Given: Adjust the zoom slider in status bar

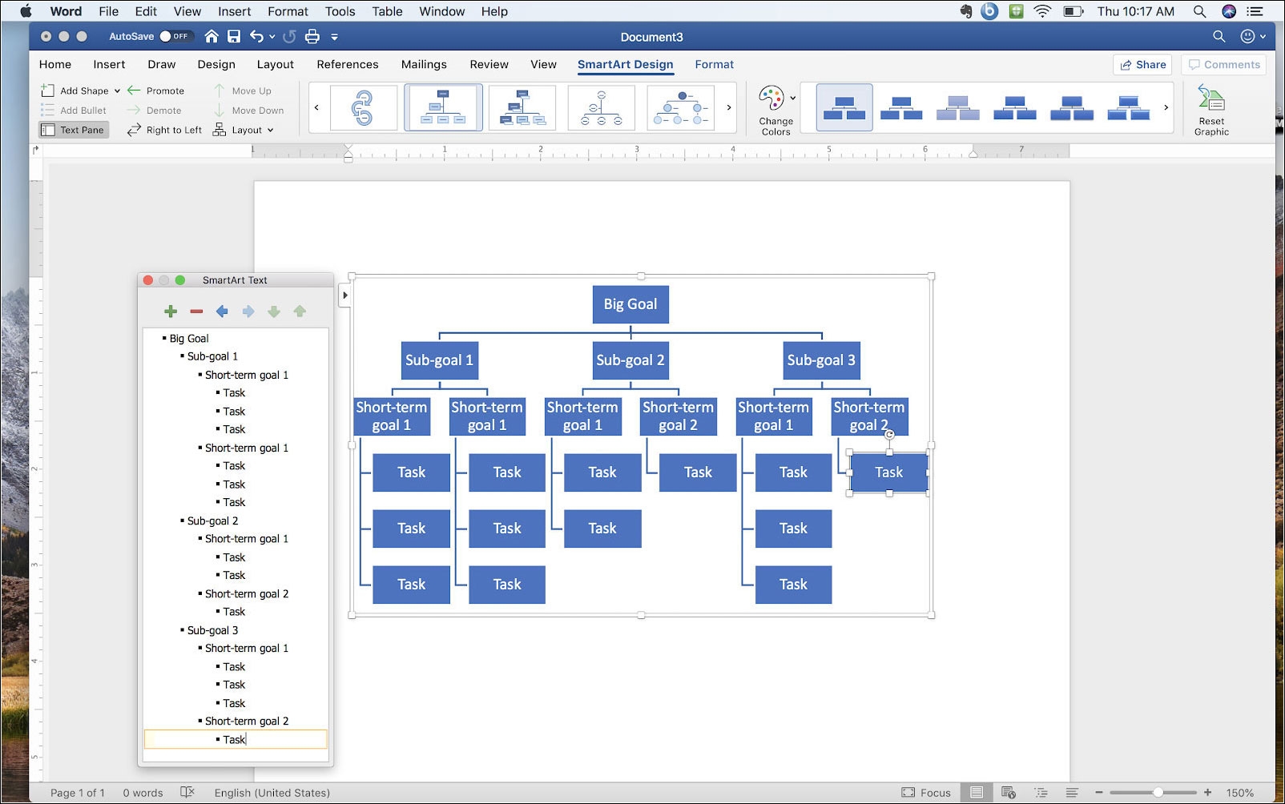Looking at the screenshot, I should click(1158, 793).
